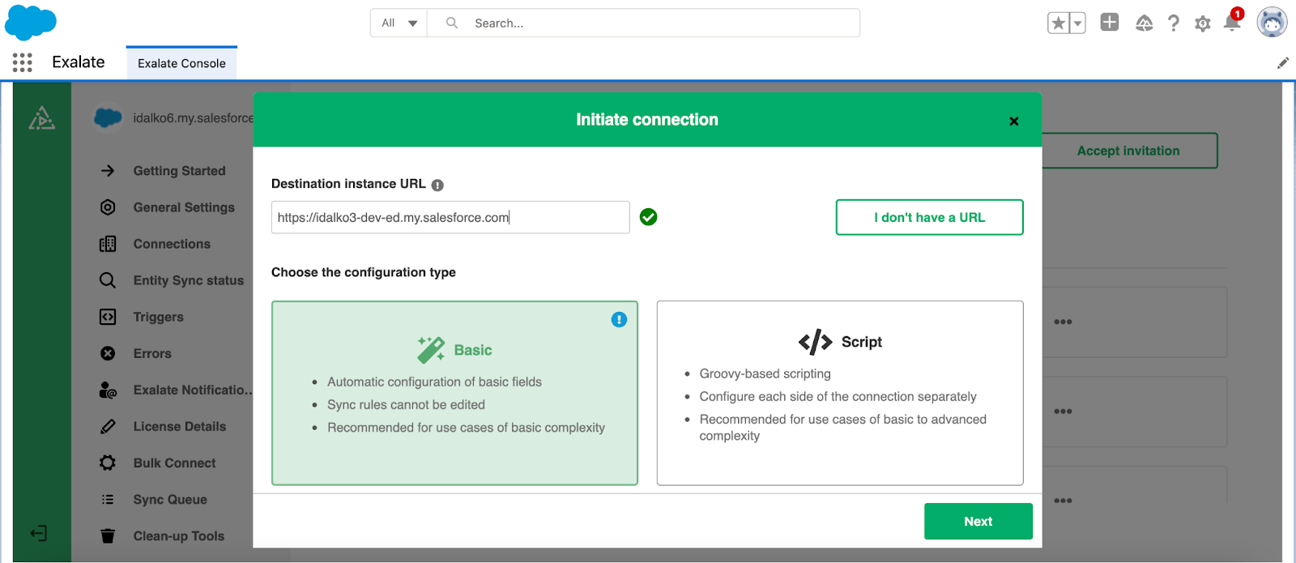Screen dimensions: 1296x563
Task: Focus the global Search field
Action: coord(644,23)
